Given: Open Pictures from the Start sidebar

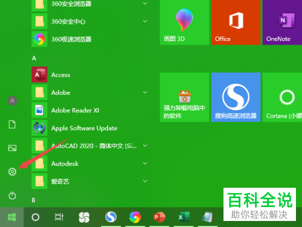Looking at the screenshot, I should [12, 148].
